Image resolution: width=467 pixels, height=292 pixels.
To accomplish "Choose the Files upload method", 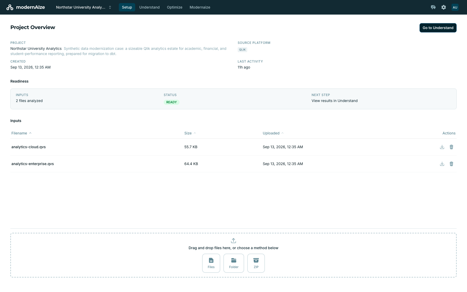I will click(211, 263).
